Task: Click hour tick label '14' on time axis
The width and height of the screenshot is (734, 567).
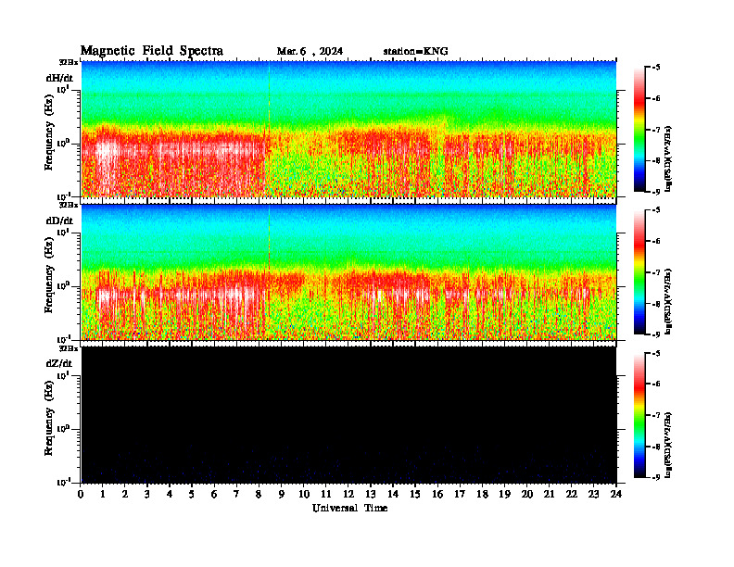Action: 393,494
